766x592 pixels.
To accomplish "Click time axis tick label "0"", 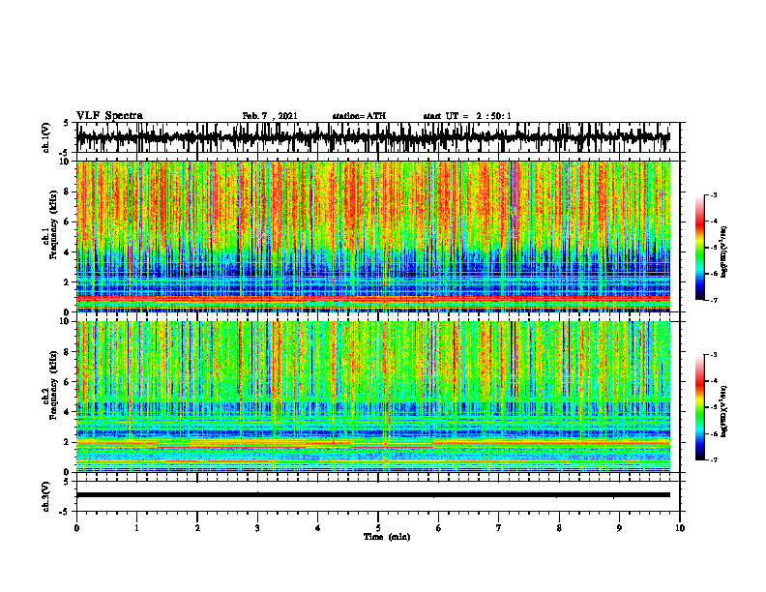I will click(x=76, y=528).
